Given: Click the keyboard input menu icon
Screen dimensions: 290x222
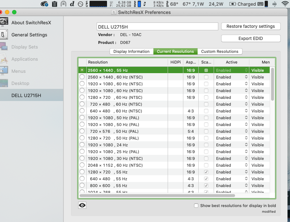Looking at the screenshot, I should point(260,4).
